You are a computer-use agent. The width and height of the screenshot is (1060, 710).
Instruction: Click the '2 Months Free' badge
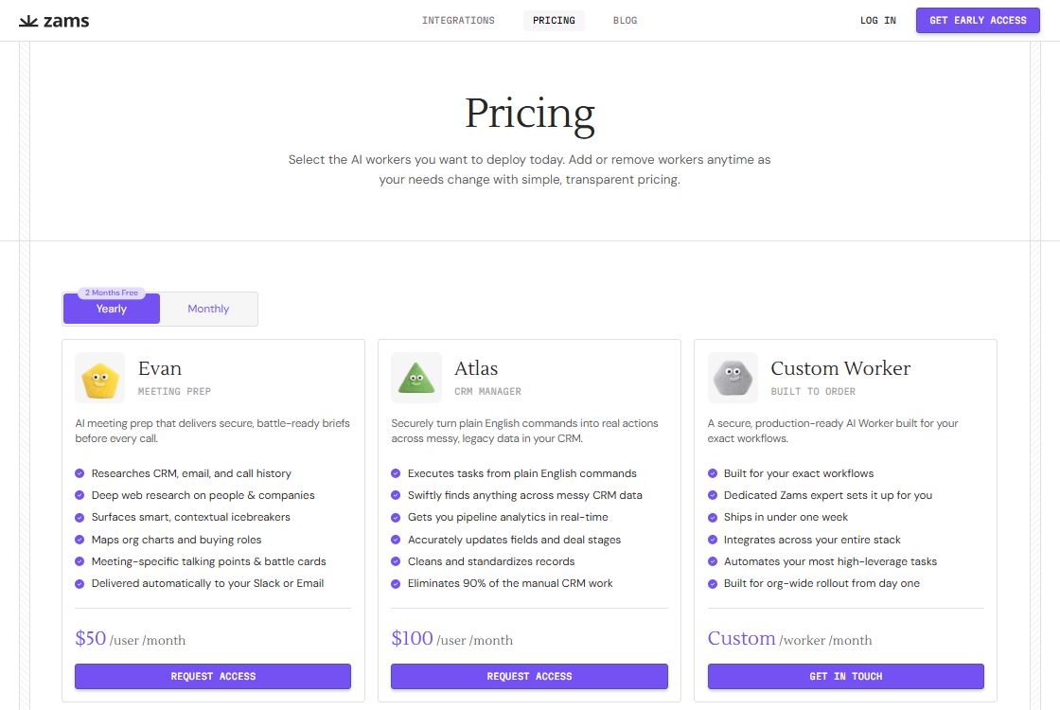(x=112, y=293)
